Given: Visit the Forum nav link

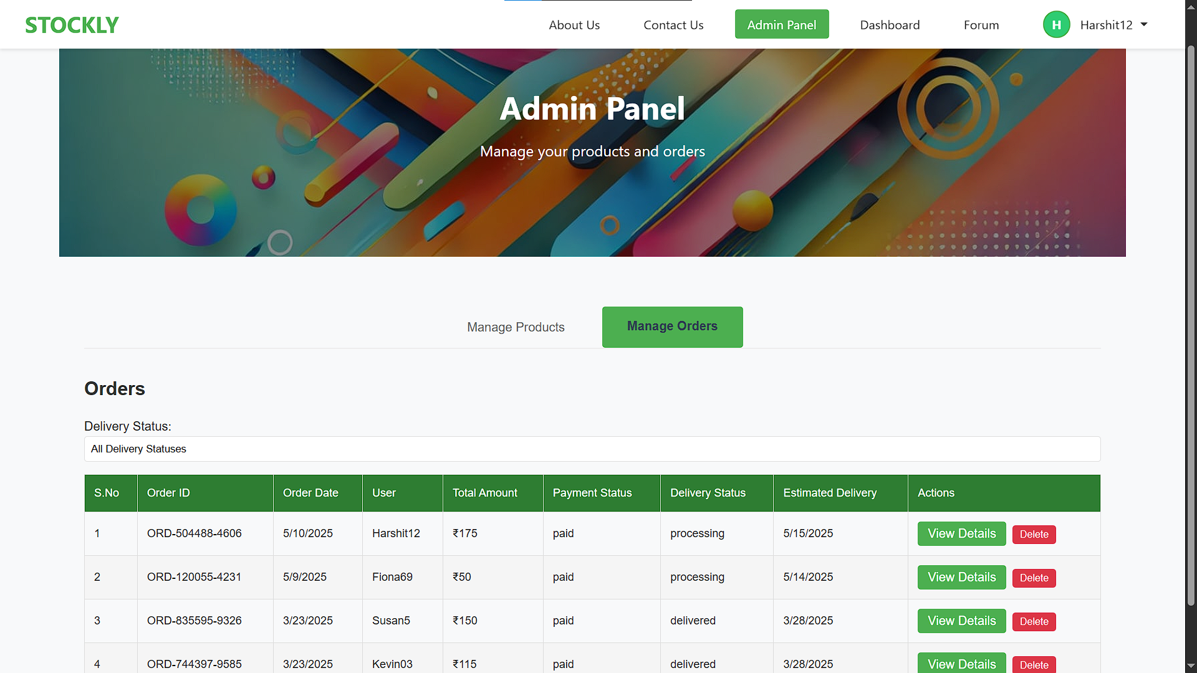Looking at the screenshot, I should pos(981,25).
